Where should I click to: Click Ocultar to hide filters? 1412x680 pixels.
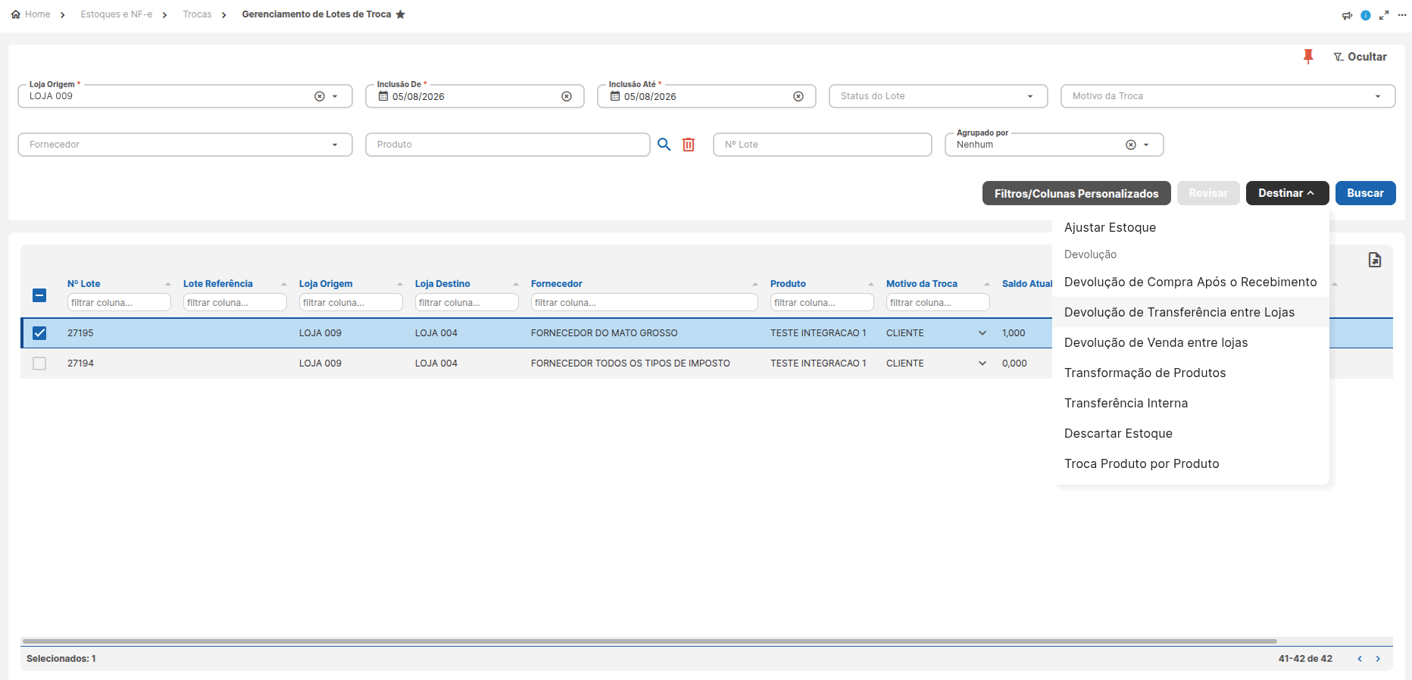pos(1360,57)
